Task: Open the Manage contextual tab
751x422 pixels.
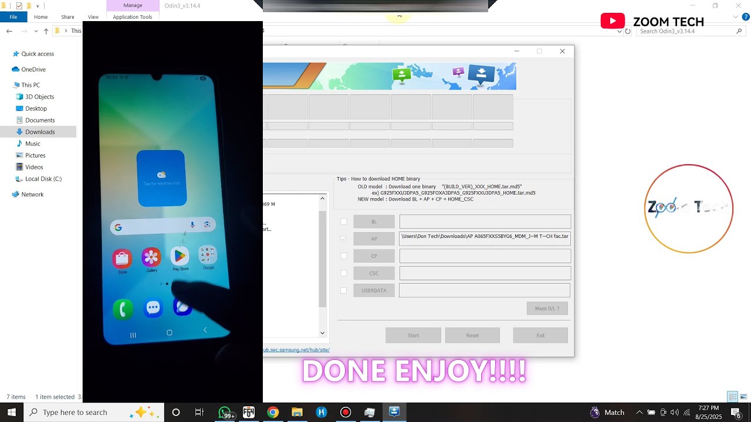Action: point(133,5)
